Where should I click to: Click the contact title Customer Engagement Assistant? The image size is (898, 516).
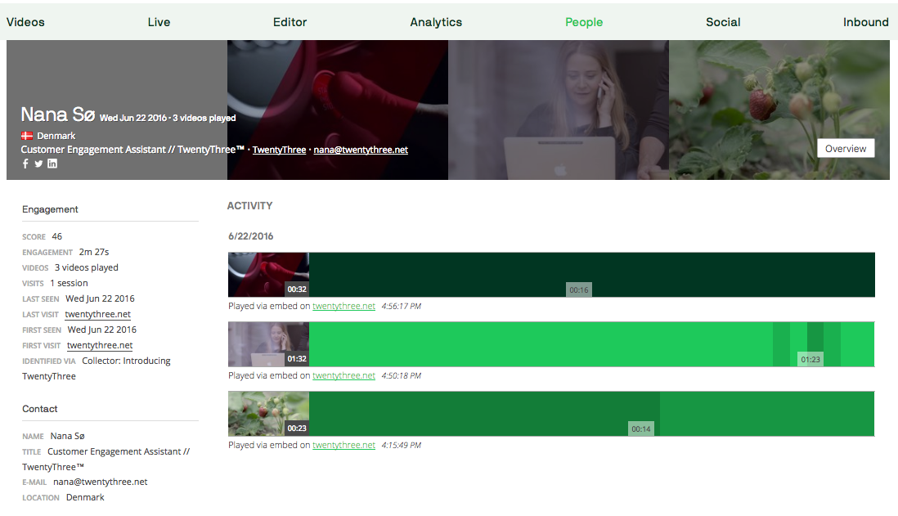click(x=106, y=460)
